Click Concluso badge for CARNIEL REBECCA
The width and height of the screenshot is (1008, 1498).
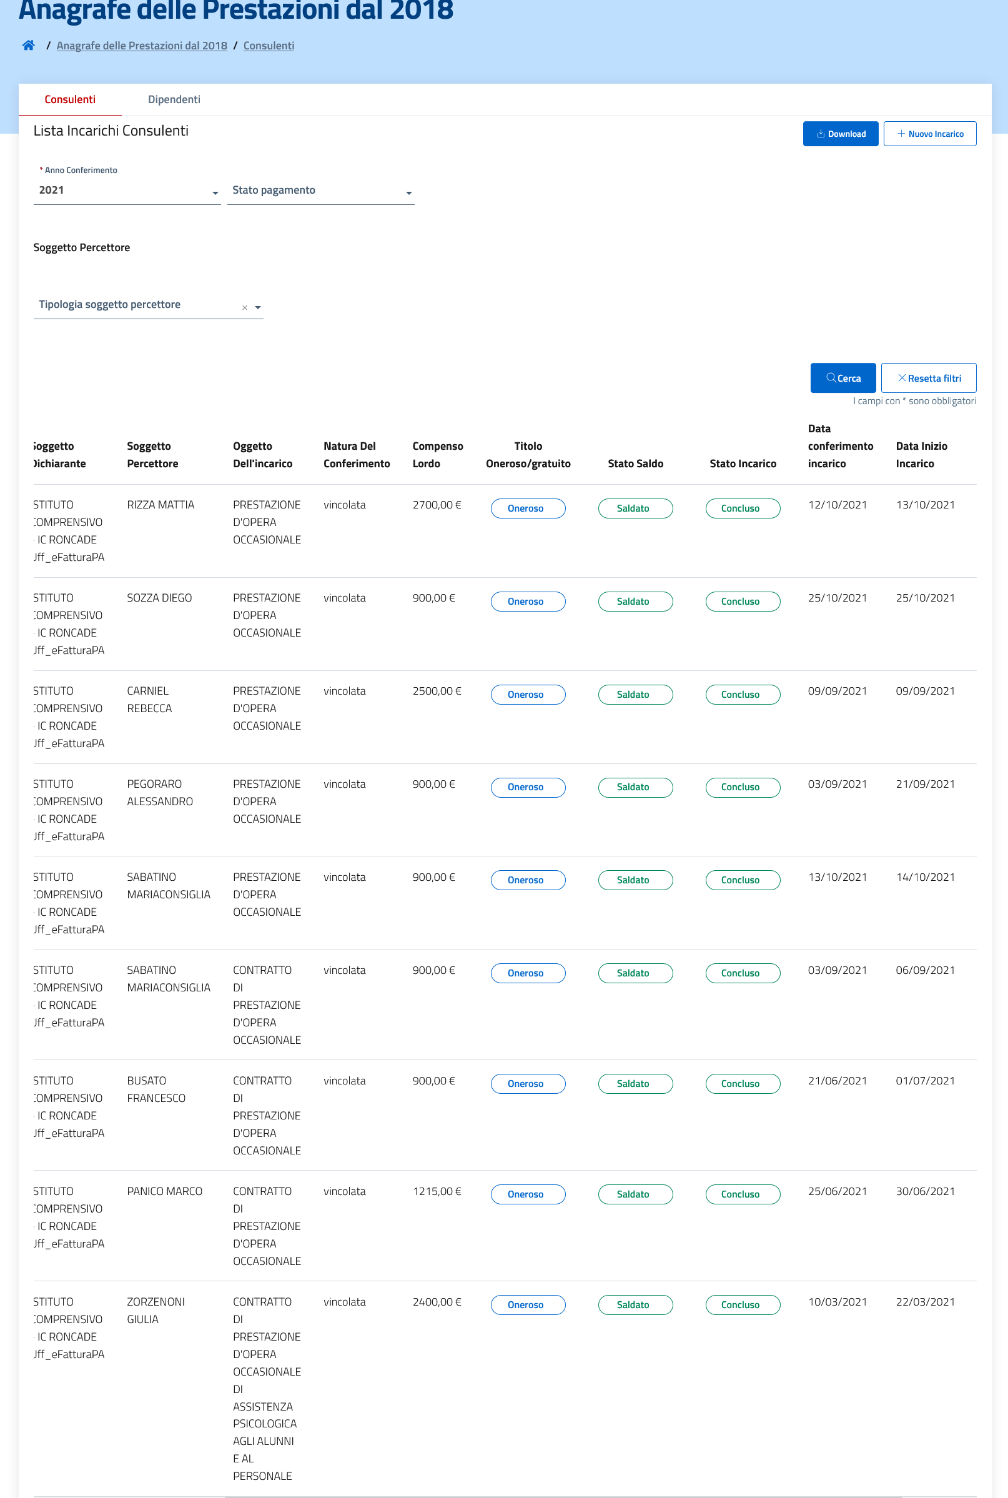(x=742, y=695)
